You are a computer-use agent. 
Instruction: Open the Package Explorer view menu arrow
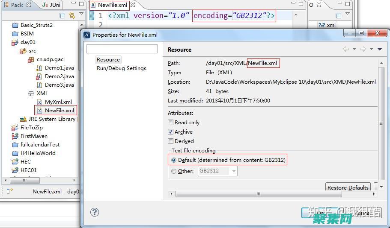[x=81, y=15]
